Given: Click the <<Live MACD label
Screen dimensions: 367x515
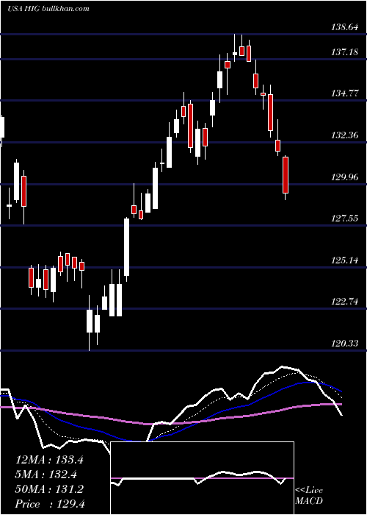Looking at the screenshot, I should tap(309, 496).
